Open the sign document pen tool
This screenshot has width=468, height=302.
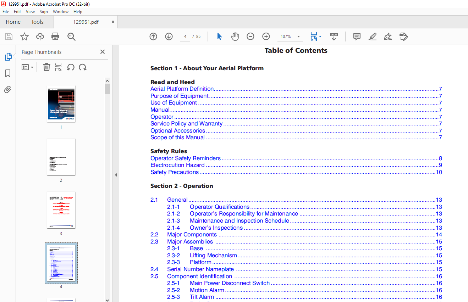(388, 37)
